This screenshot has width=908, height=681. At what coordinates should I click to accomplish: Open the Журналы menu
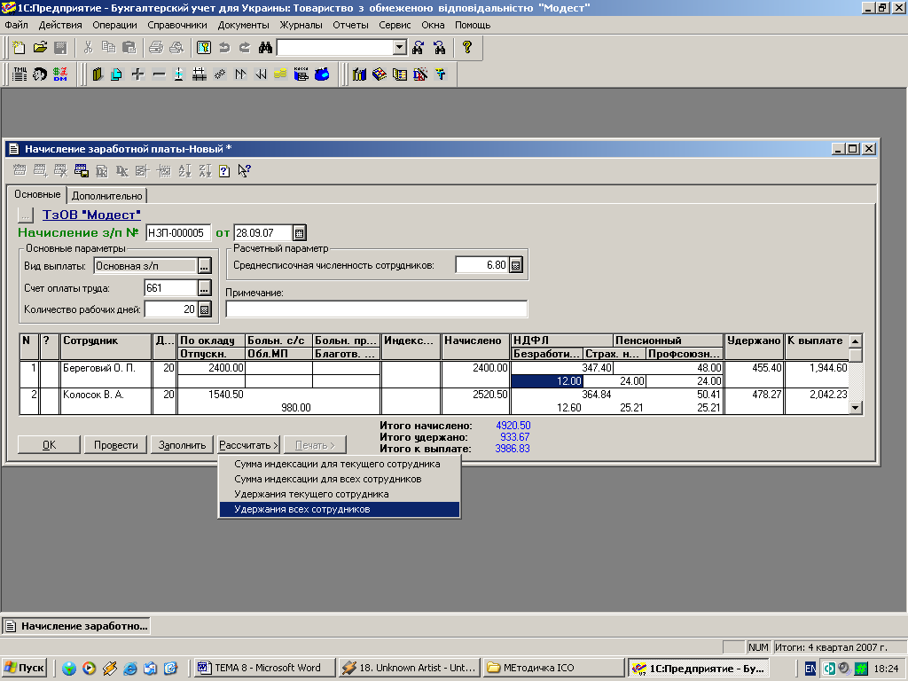[301, 25]
